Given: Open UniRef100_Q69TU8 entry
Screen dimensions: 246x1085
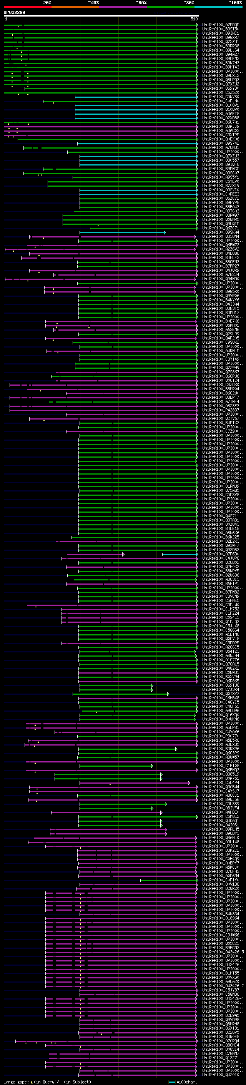Looking at the screenshot, I should 221,685.
